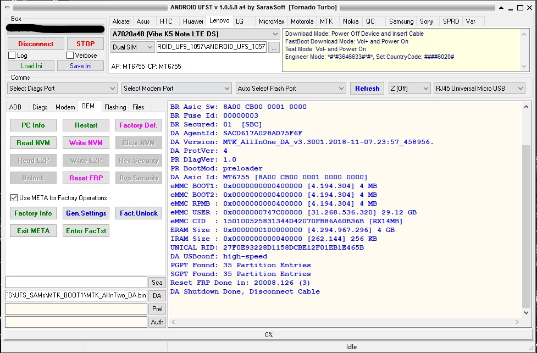The width and height of the screenshot is (537, 353).
Task: Open the Z (Off) dropdown
Action: [409, 89]
